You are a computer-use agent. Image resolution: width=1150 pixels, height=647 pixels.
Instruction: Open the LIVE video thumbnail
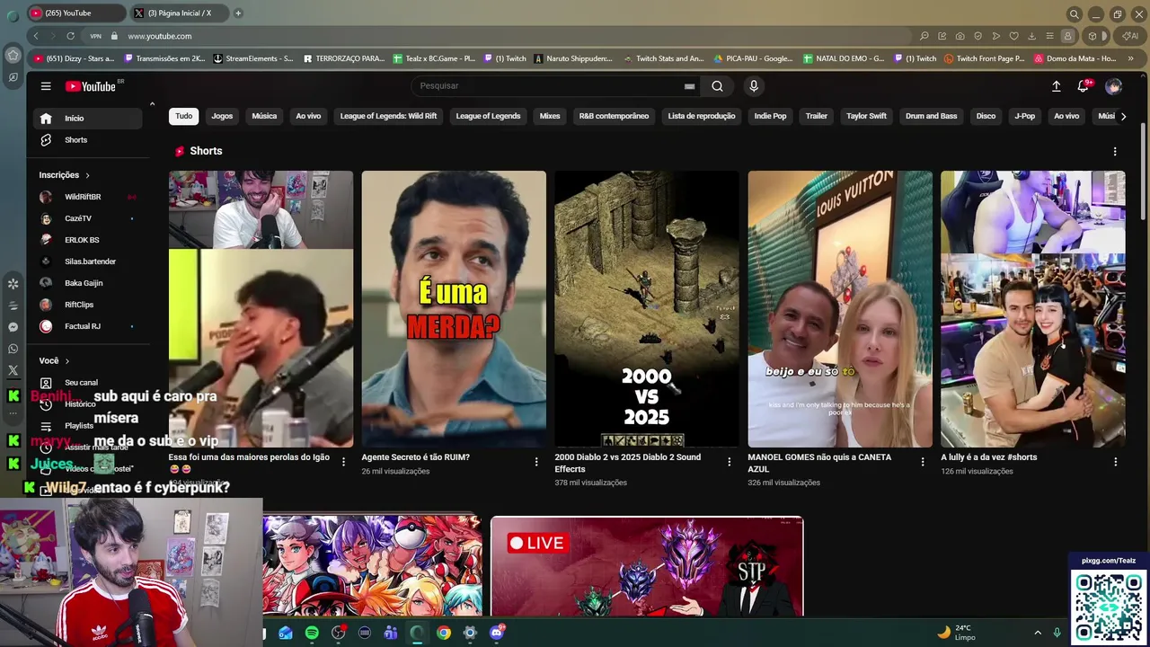coord(647,567)
